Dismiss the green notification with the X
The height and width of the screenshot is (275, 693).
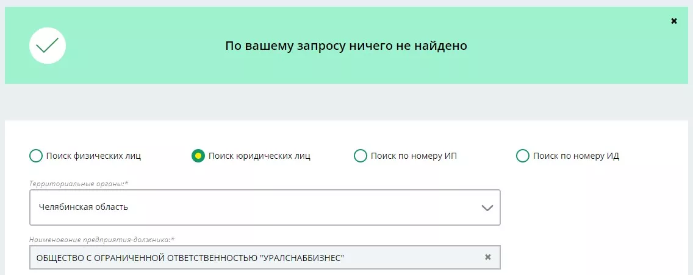(x=673, y=21)
